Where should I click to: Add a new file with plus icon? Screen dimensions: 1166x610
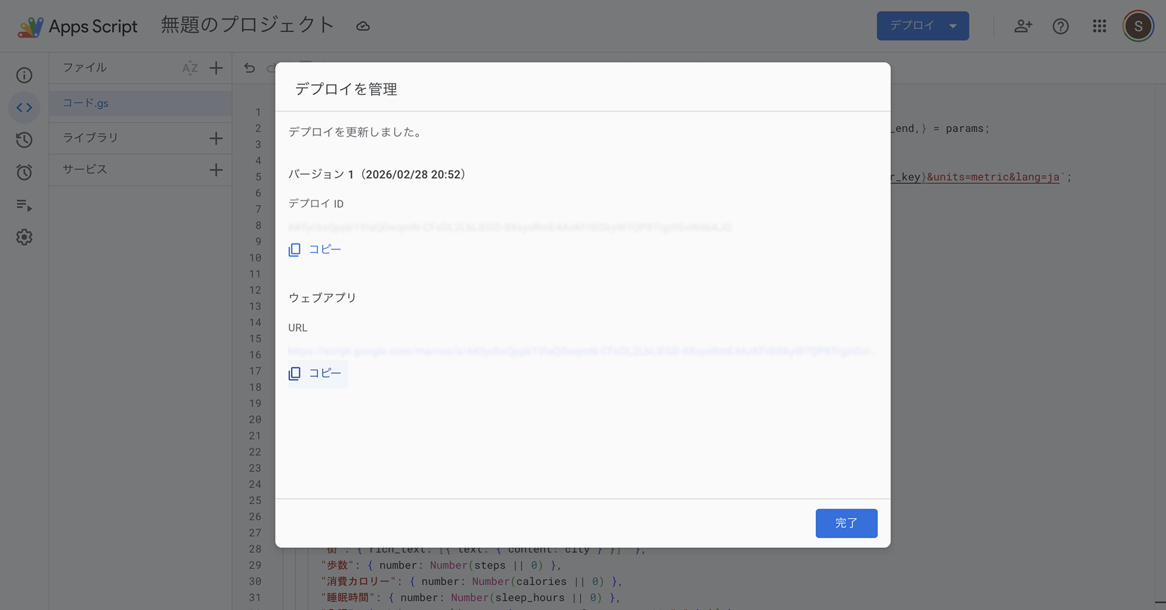[216, 68]
